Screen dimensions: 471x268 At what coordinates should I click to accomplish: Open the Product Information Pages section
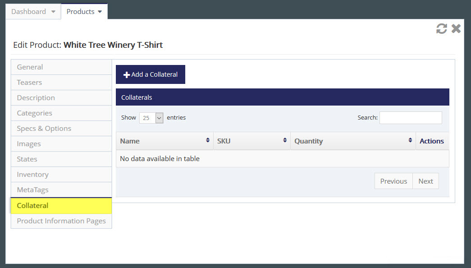[61, 221]
